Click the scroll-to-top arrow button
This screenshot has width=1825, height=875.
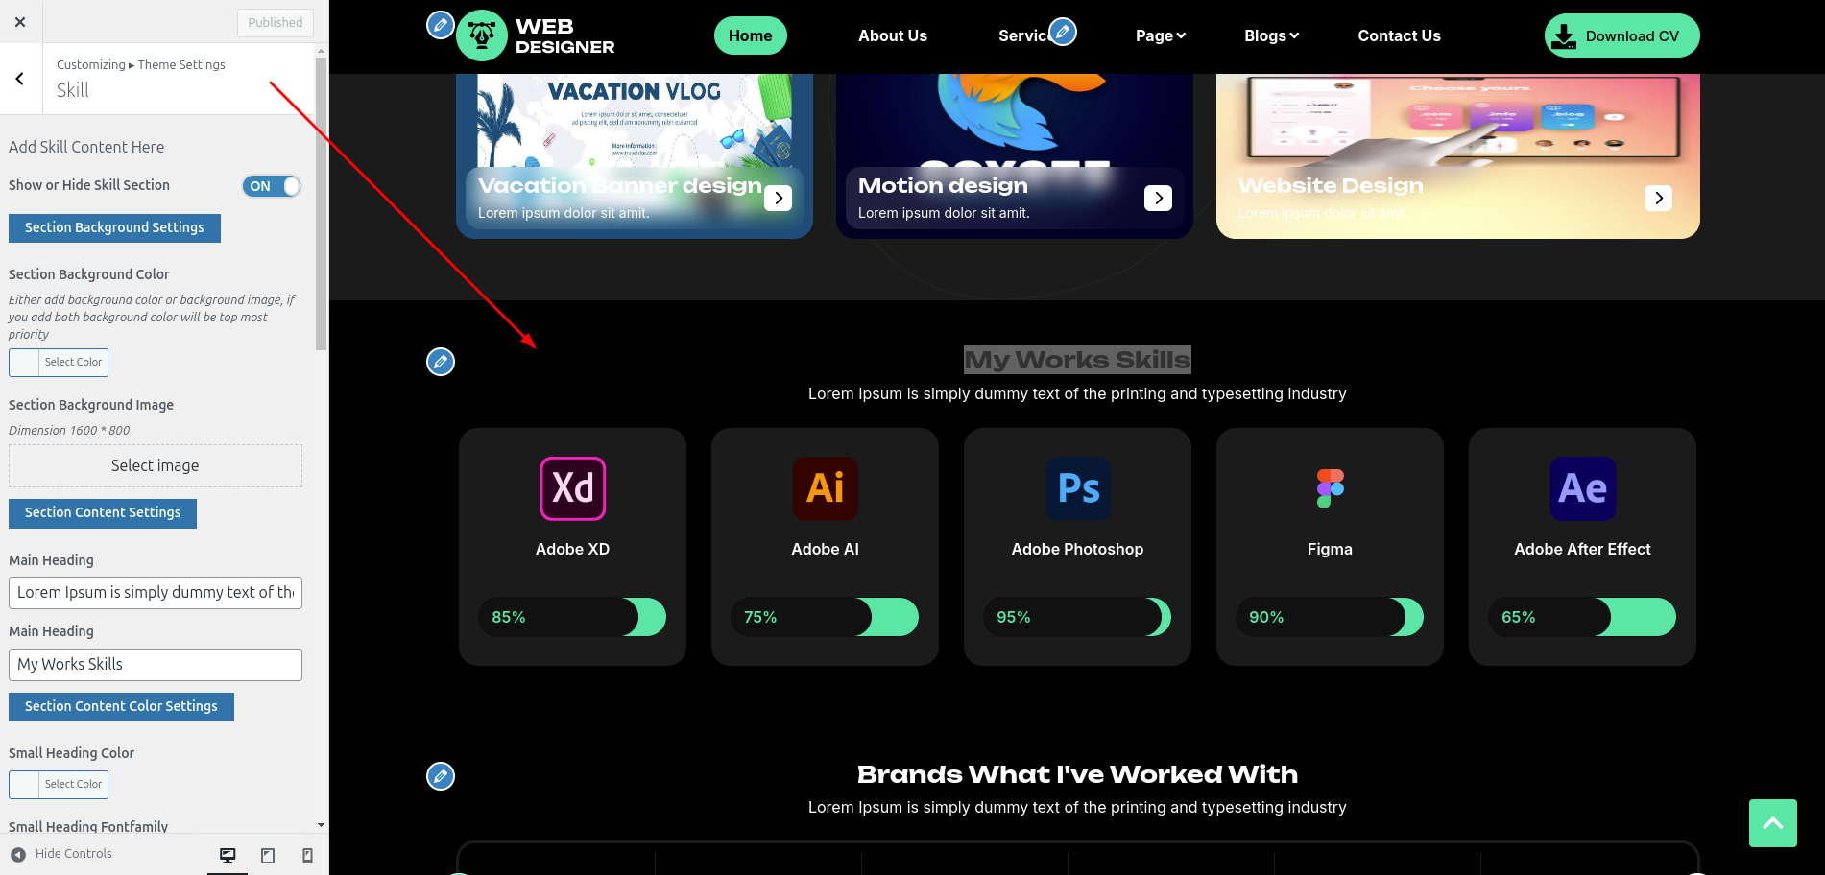click(x=1772, y=823)
